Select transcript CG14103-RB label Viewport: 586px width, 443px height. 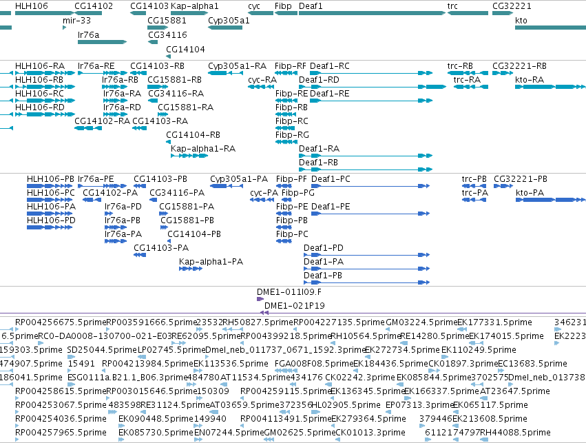click(x=157, y=66)
